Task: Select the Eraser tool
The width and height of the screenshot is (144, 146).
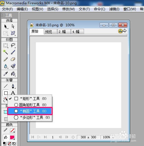Action: [13, 59]
